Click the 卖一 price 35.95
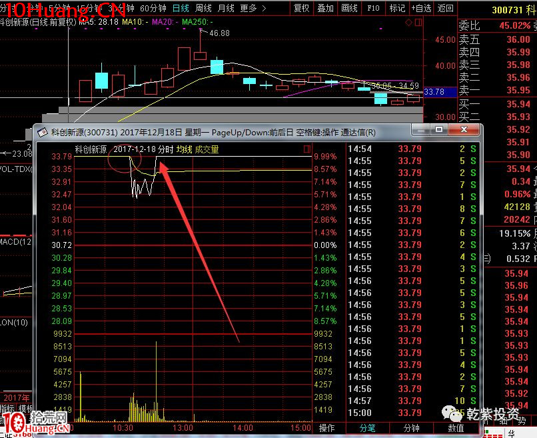Screen dimensions: 537x438 [518, 90]
